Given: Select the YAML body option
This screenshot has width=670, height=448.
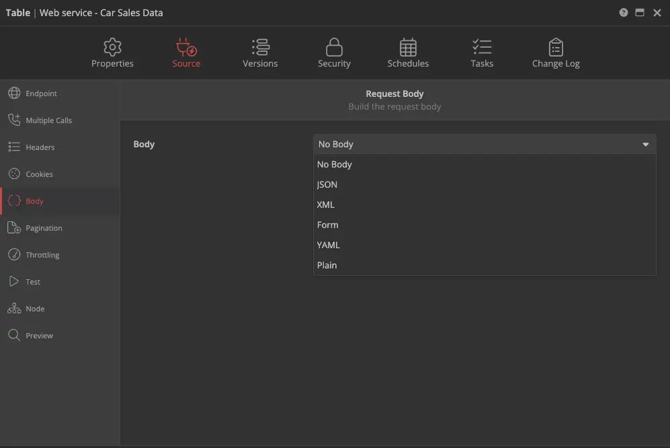Looking at the screenshot, I should 329,245.
